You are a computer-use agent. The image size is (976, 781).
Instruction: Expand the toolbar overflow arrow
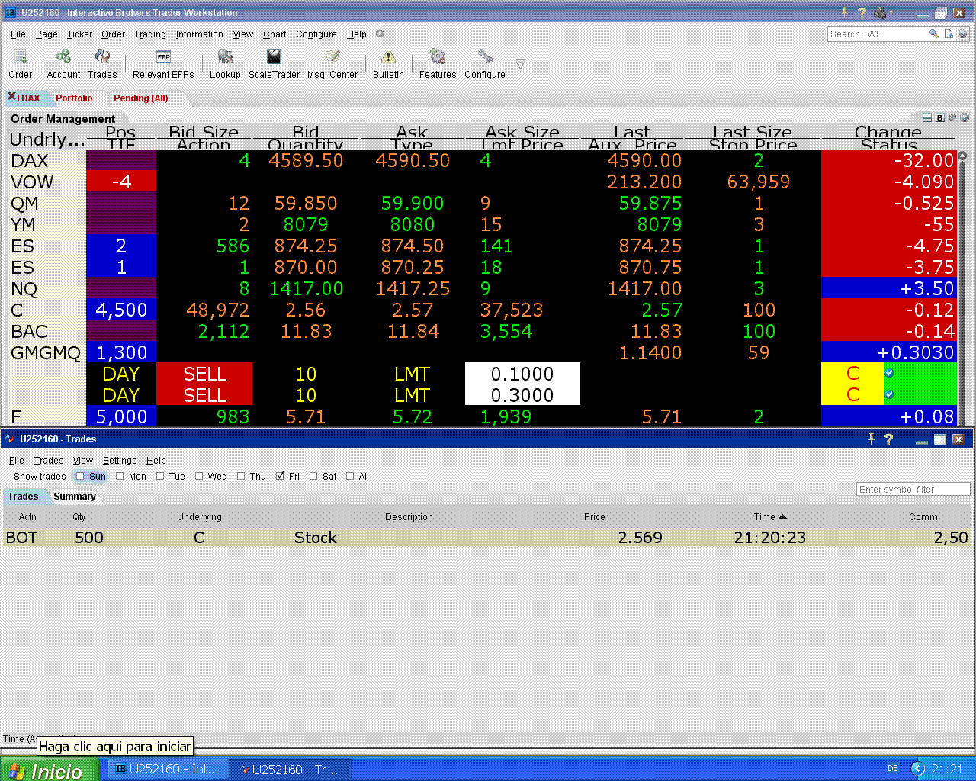pyautogui.click(x=520, y=64)
